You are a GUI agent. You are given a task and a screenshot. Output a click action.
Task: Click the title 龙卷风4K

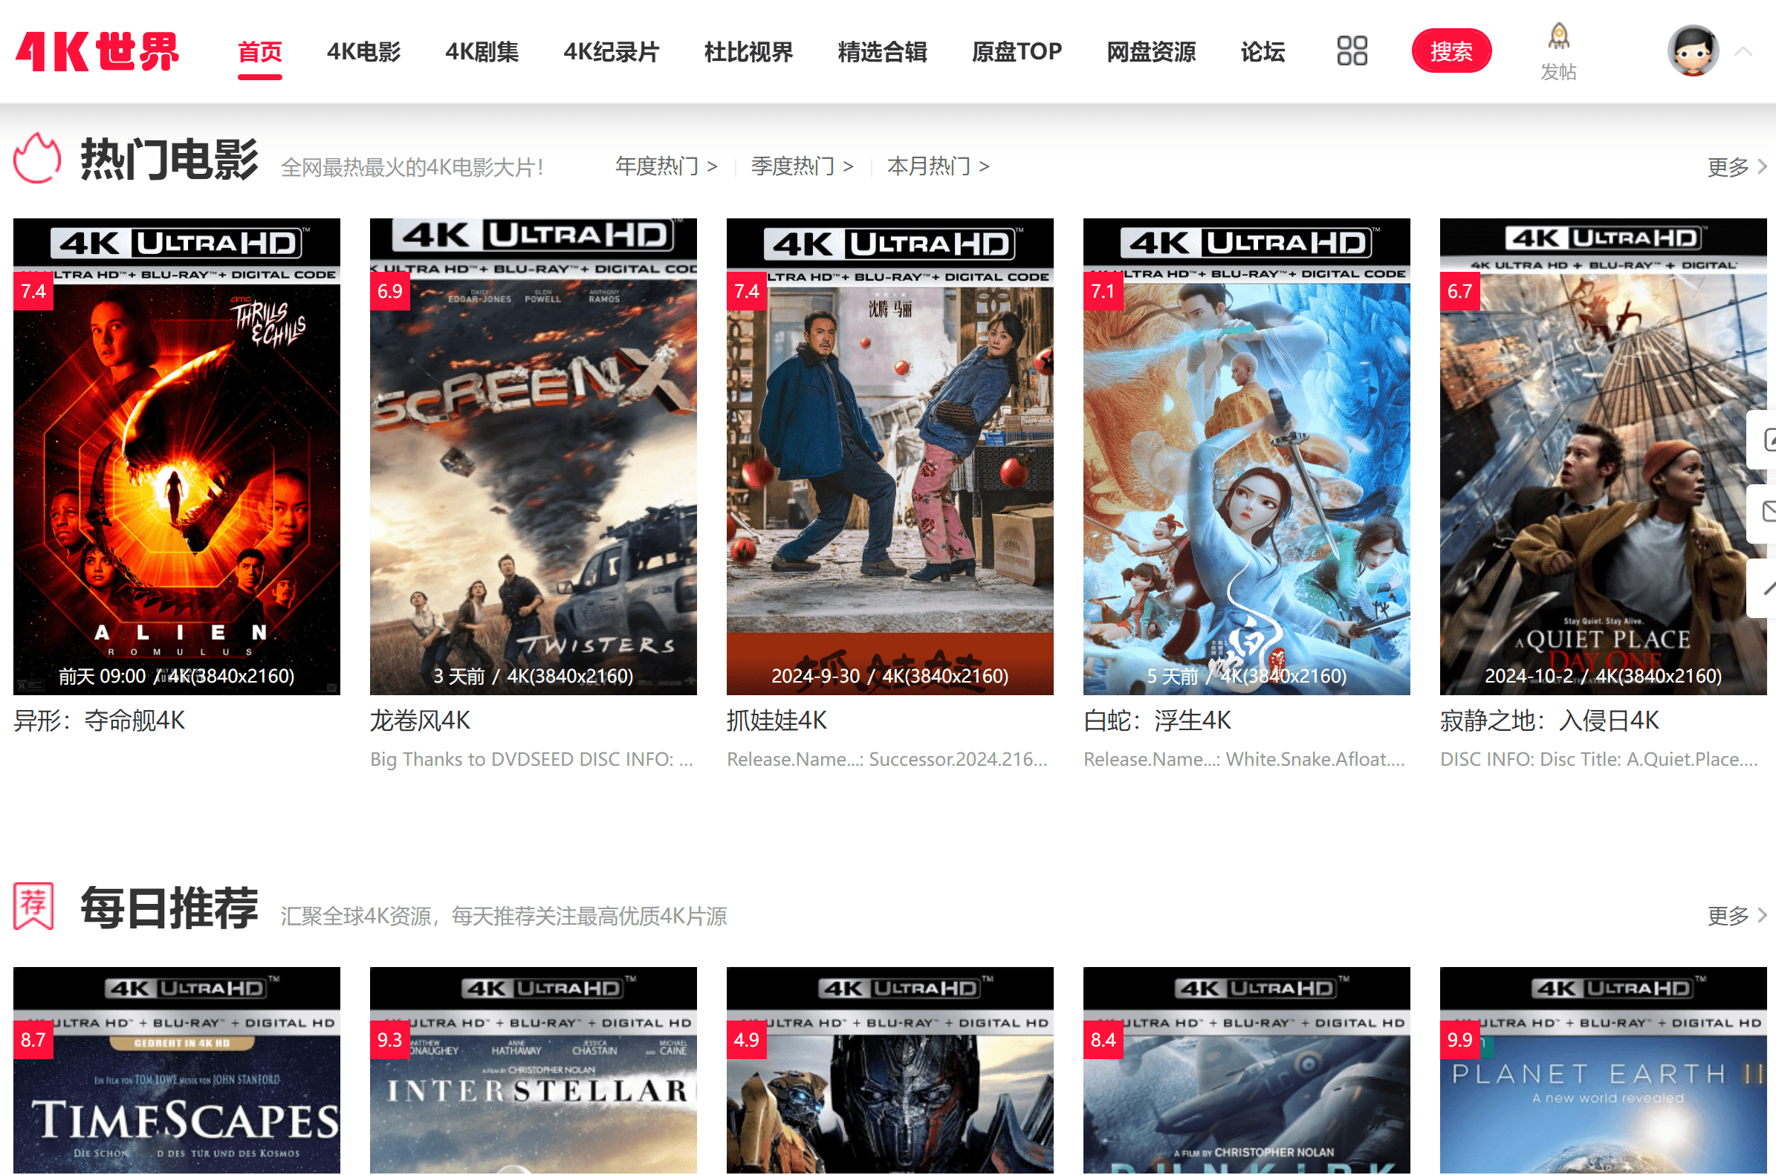(420, 720)
